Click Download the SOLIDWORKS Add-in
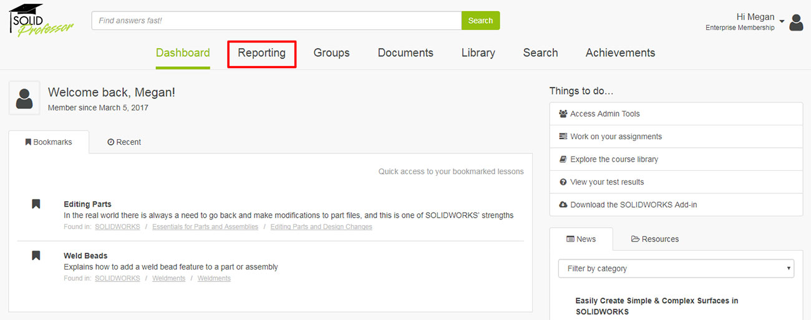This screenshot has width=811, height=320. (676, 205)
